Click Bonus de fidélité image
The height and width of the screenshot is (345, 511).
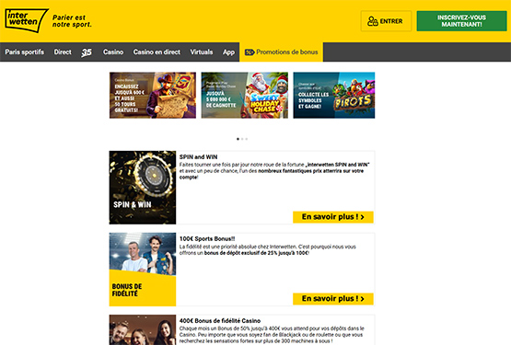143,270
